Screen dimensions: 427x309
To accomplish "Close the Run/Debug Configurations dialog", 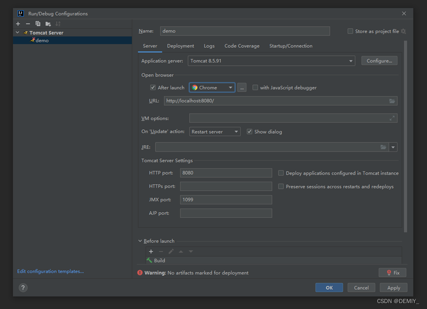I will coord(404,13).
